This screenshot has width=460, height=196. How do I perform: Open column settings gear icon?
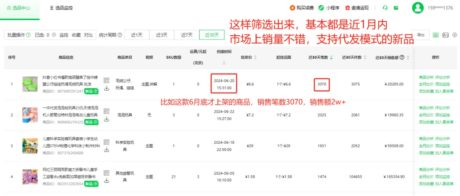click(455, 35)
